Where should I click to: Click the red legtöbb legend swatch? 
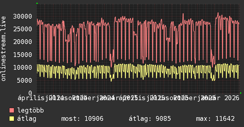pyautogui.click(x=12, y=111)
